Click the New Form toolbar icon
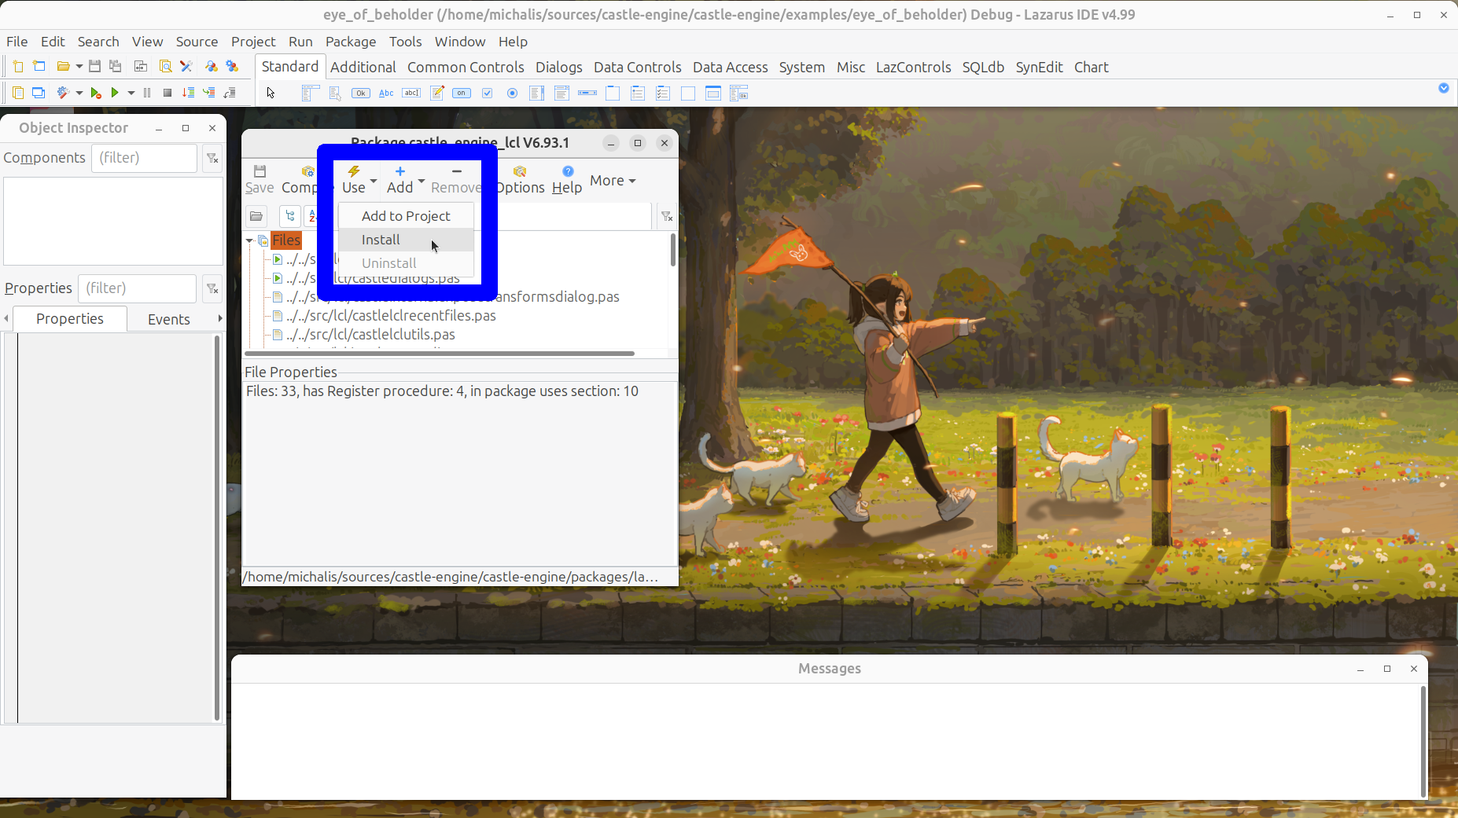The height and width of the screenshot is (818, 1458). pyautogui.click(x=39, y=67)
